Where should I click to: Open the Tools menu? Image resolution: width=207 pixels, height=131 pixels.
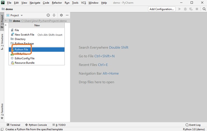tap(75, 3)
